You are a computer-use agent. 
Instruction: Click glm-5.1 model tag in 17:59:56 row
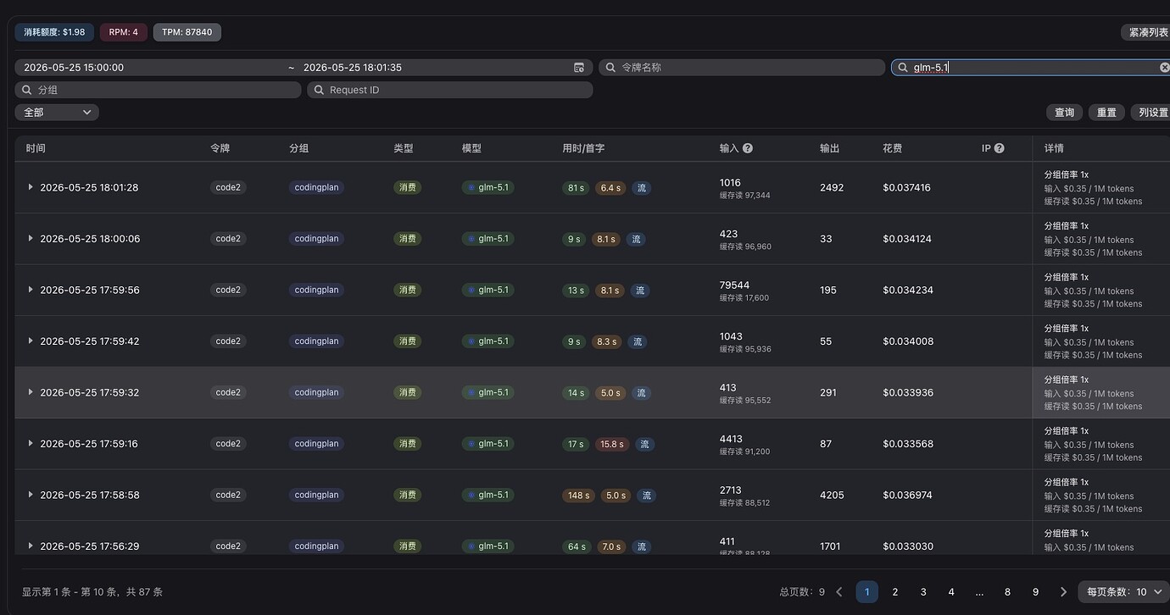tap(488, 290)
